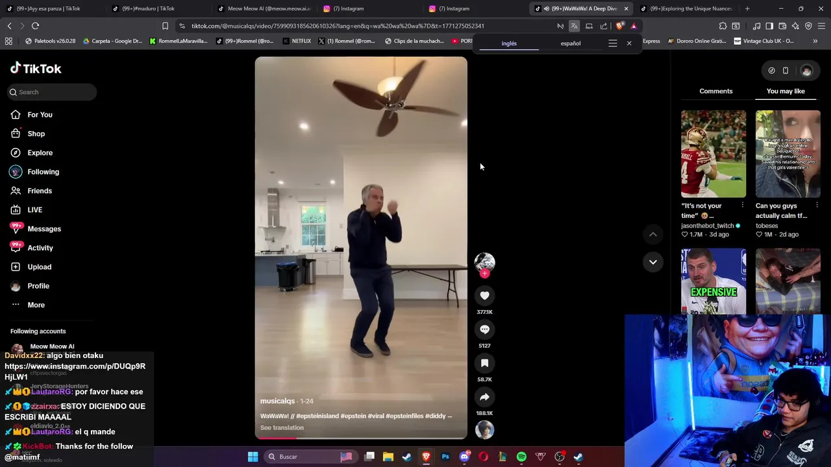Share the video using arrow icon
This screenshot has width=831, height=467.
(x=484, y=397)
